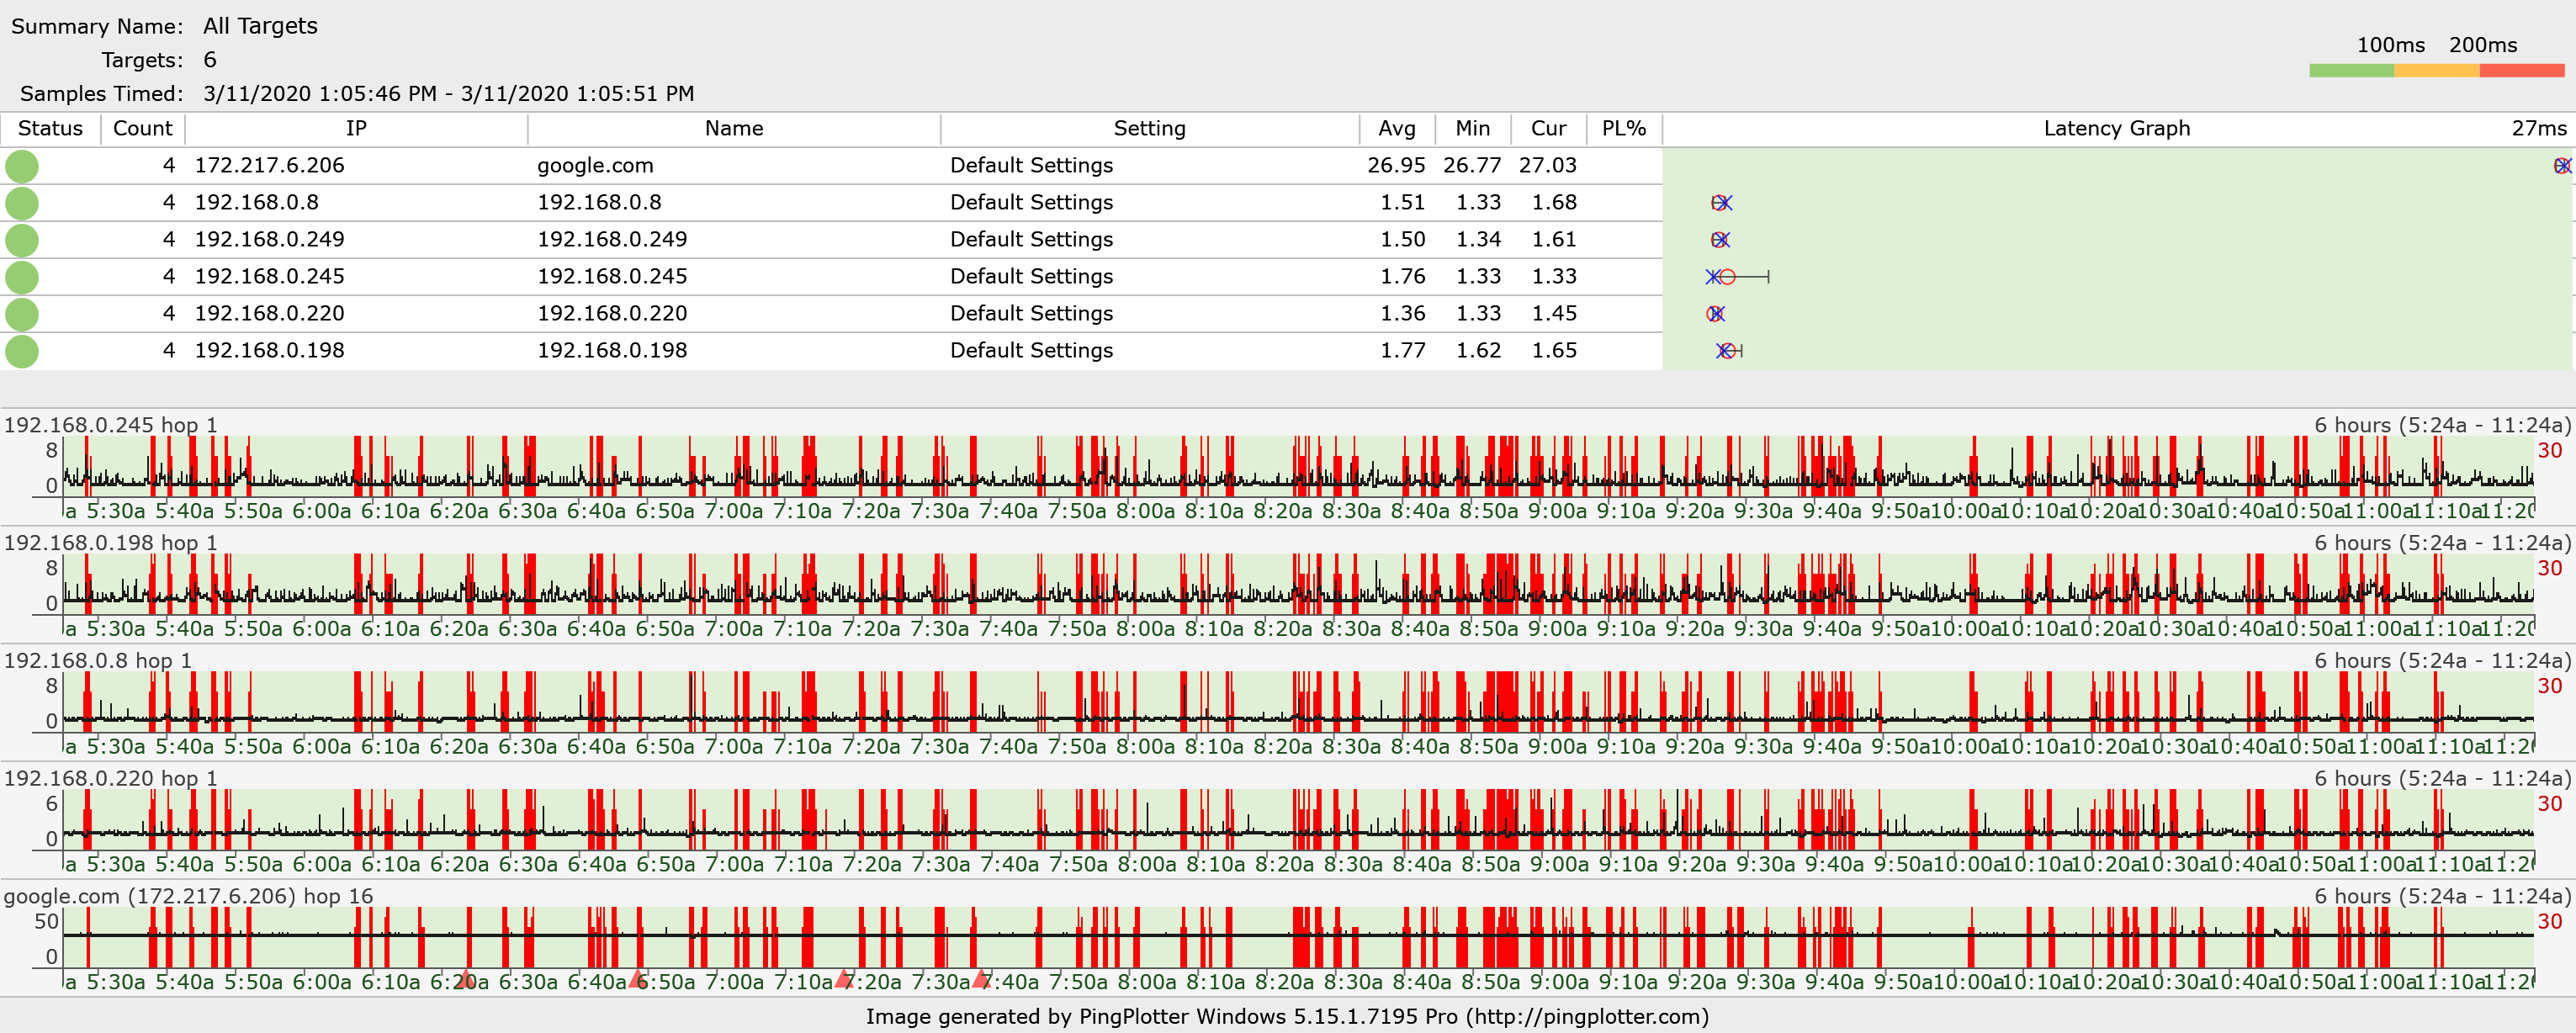Click the Latency Graph column header
The width and height of the screenshot is (2576, 1033).
point(2116,129)
